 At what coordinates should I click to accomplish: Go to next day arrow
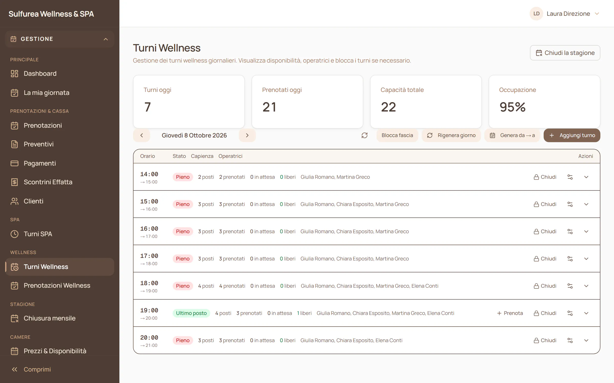click(247, 135)
